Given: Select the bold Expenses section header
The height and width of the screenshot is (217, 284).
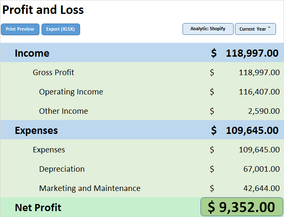Looking at the screenshot, I should coord(36,131).
